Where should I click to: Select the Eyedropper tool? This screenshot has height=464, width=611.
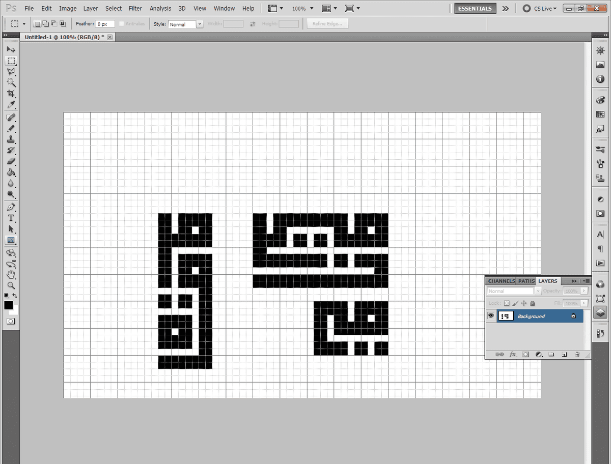(x=11, y=105)
